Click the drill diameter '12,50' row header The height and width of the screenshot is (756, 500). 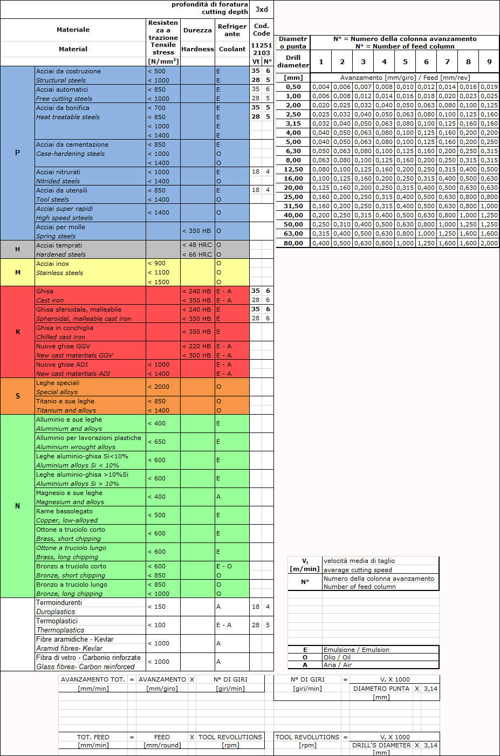click(x=293, y=170)
